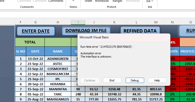195x102 pixels.
Task: Select column F header
Action: tap(21, 22)
